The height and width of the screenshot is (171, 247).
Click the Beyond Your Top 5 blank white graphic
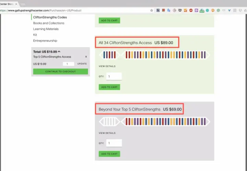[109, 121]
